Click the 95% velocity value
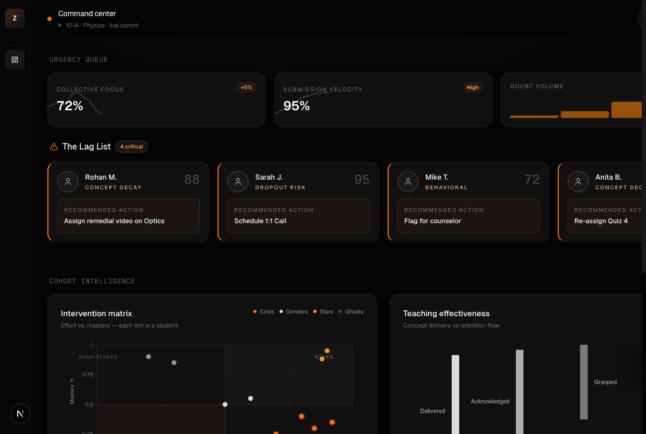646x434 pixels. click(x=297, y=106)
